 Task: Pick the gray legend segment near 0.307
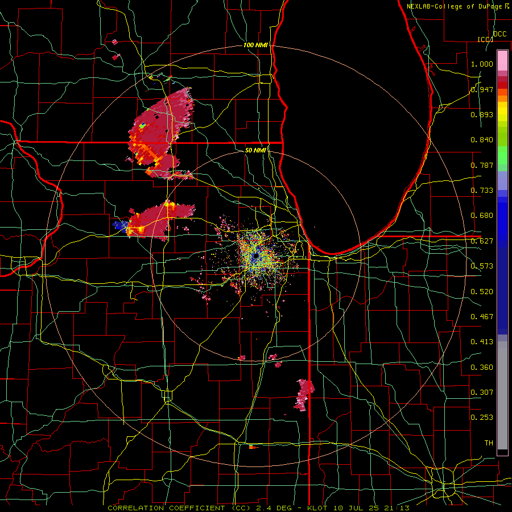[x=502, y=395]
